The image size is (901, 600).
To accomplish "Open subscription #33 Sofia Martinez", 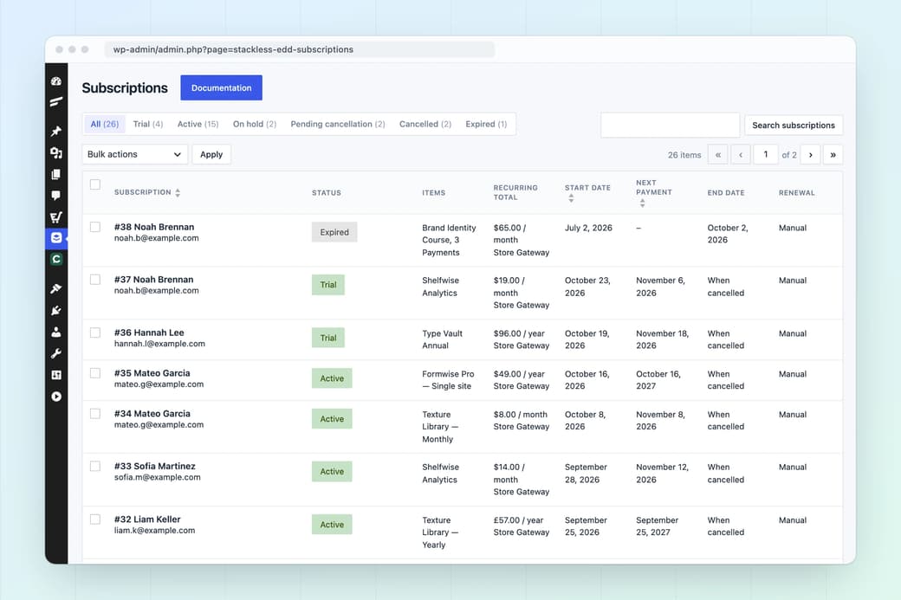I will [154, 466].
